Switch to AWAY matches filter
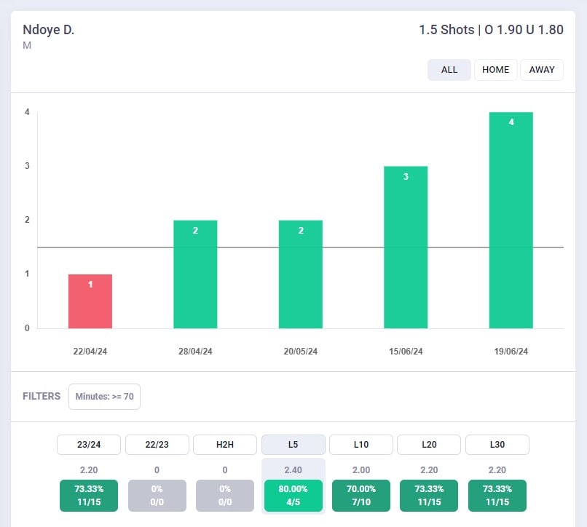587x527 pixels. click(541, 70)
